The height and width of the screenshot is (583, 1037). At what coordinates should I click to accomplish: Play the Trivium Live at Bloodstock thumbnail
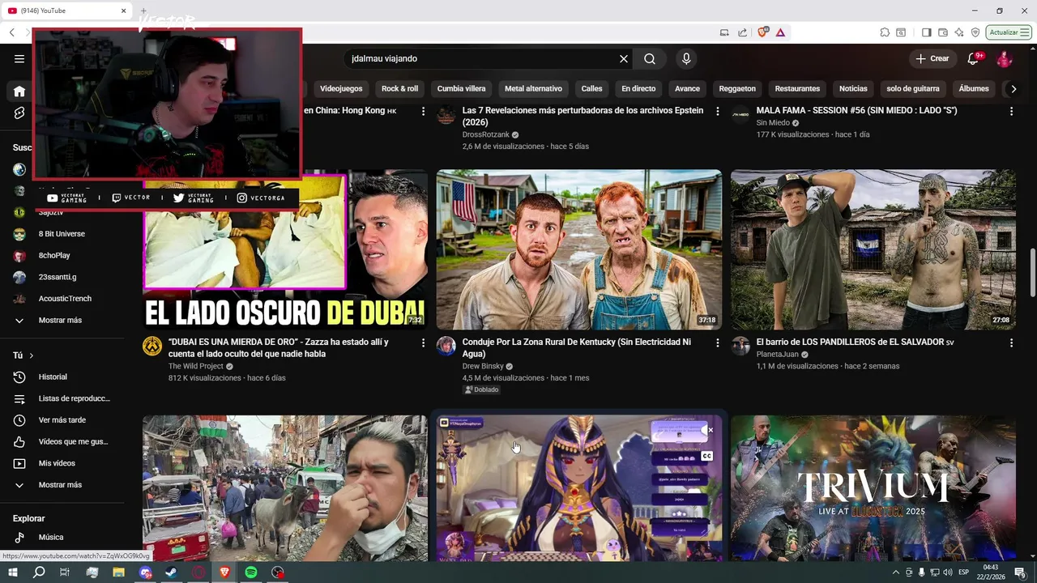pos(873,488)
